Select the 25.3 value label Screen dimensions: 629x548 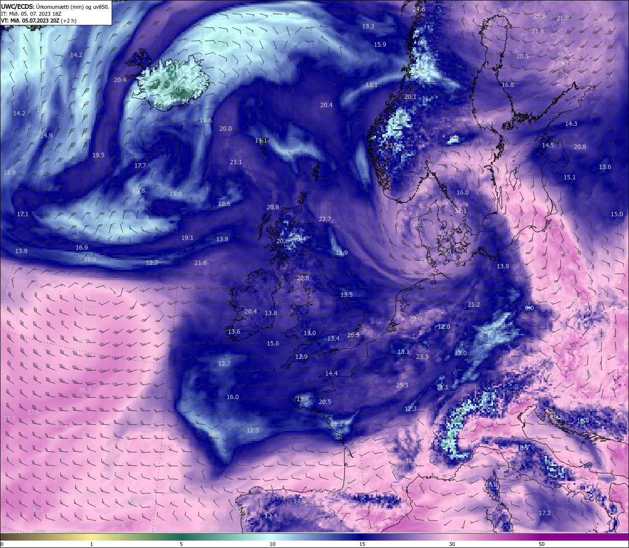coord(402,385)
